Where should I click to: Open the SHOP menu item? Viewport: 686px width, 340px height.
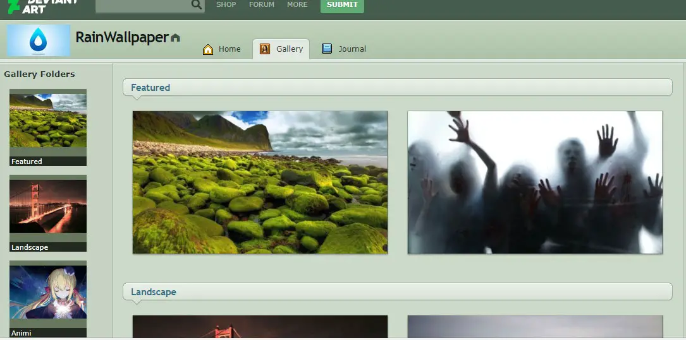click(x=226, y=4)
